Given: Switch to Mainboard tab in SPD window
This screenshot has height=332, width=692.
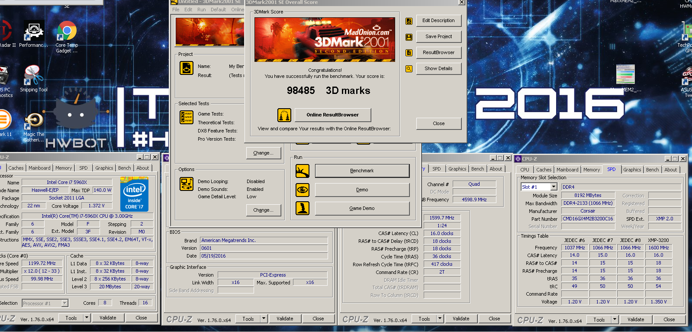Looking at the screenshot, I should click(x=567, y=170).
